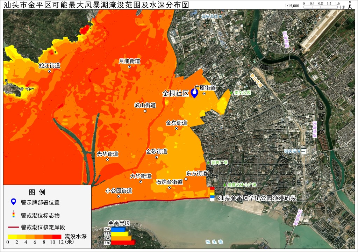Select the dot marker under 广厦街道
358x252 pixels.
[x=204, y=94]
